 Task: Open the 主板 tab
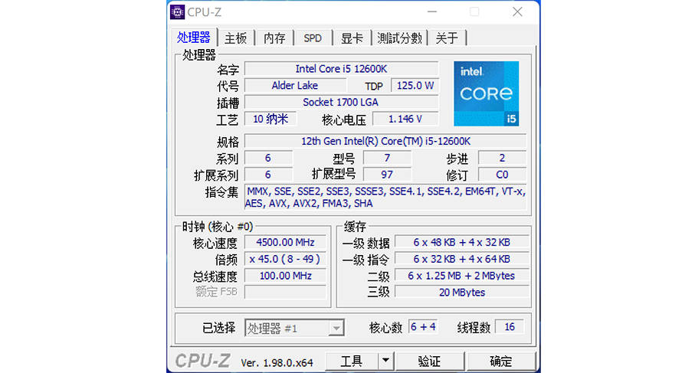[236, 38]
